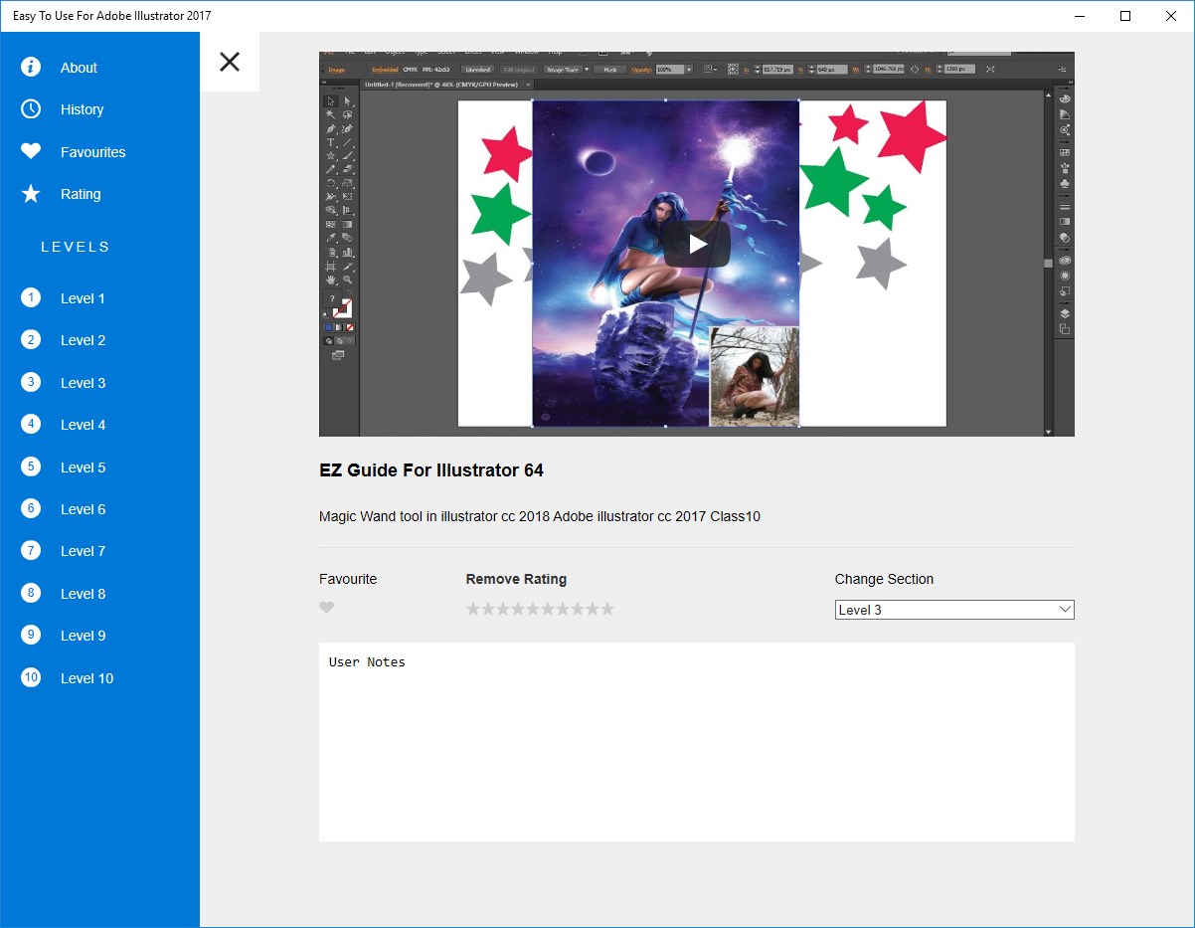Open Rating via the star icon
Image resolution: width=1195 pixels, height=928 pixels.
coord(31,194)
